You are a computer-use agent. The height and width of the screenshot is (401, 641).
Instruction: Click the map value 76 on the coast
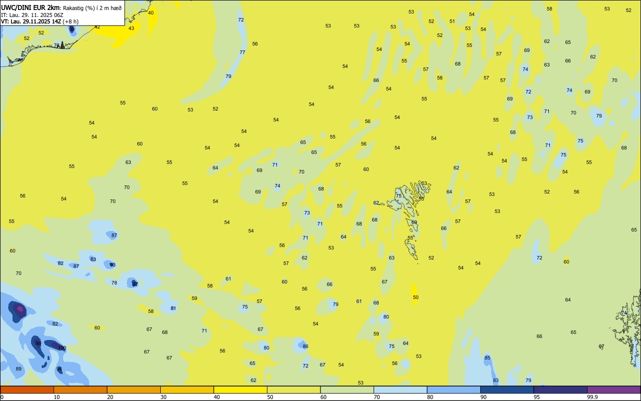57,45
